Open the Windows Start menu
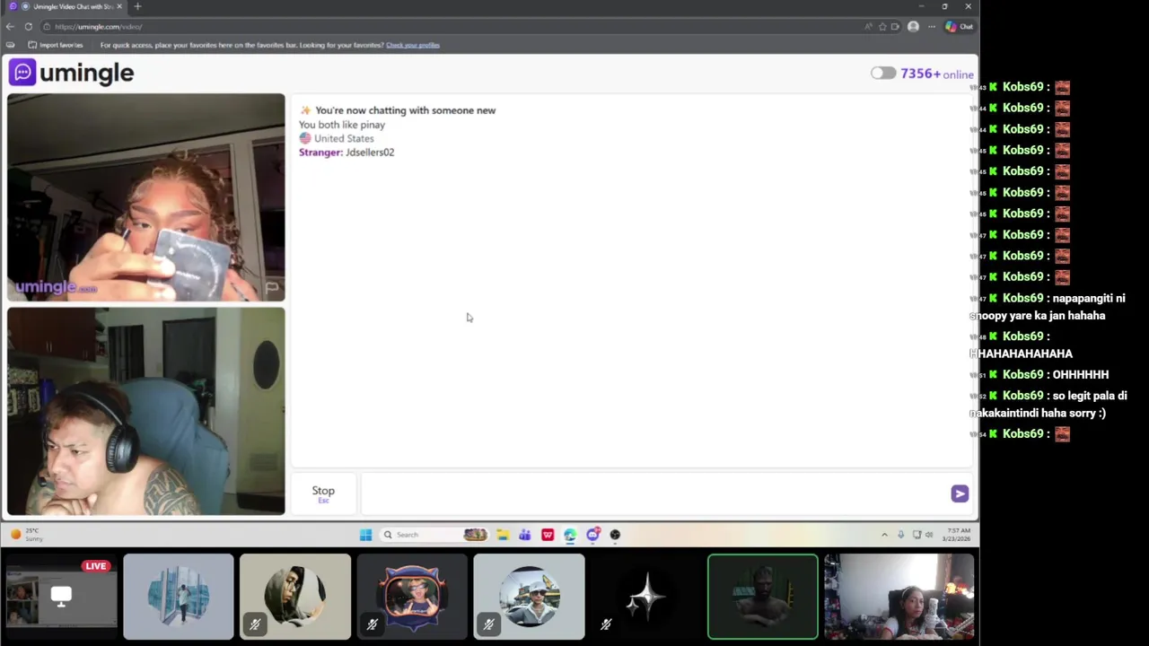Screen dimensions: 1149x646 (365, 535)
